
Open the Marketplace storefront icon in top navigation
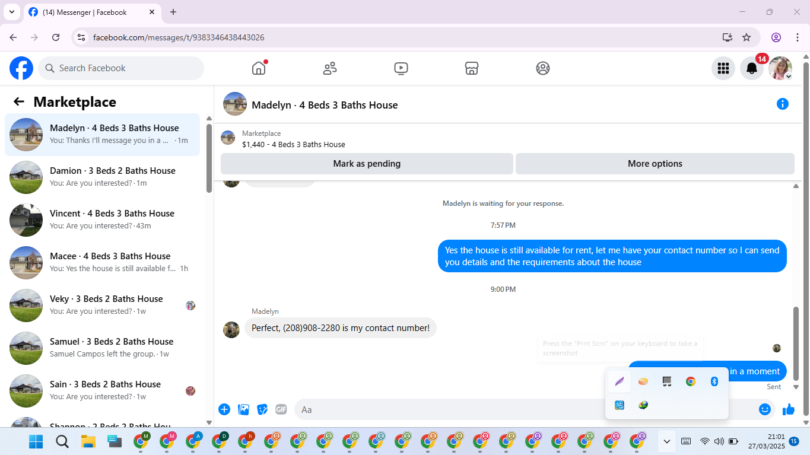pyautogui.click(x=472, y=68)
